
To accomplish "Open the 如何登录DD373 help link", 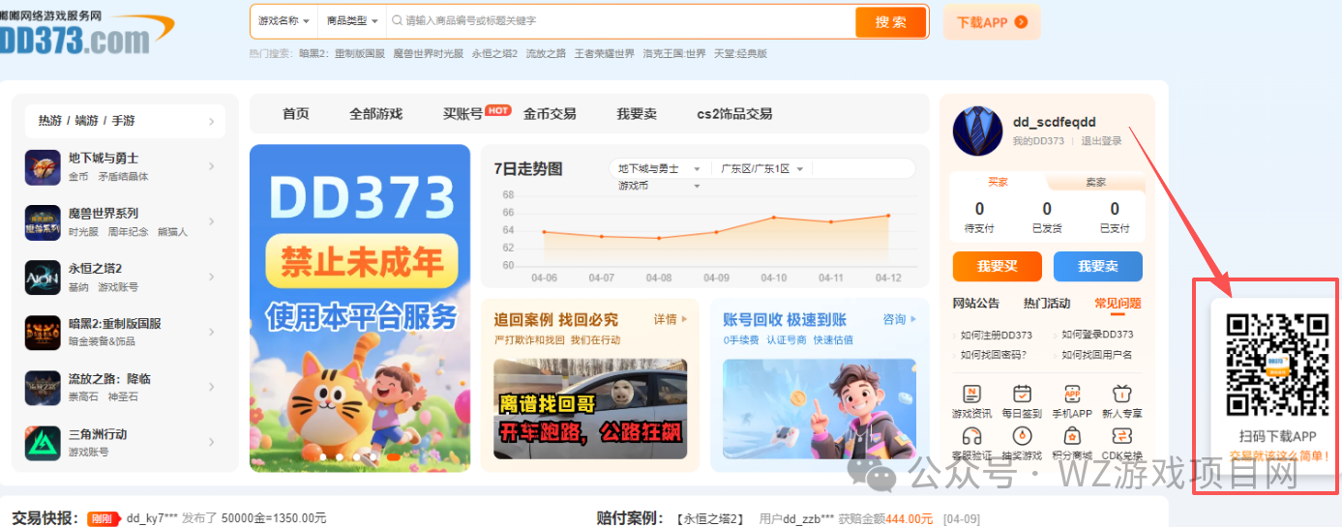I will click(1097, 335).
